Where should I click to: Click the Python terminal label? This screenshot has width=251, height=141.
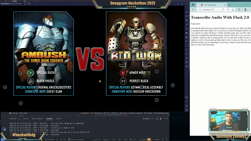point(147,119)
